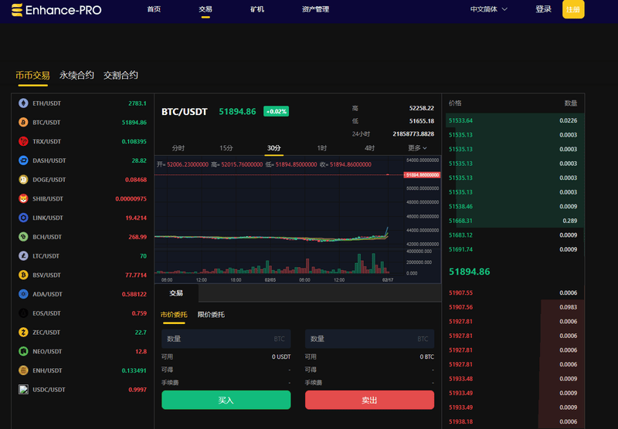
Task: Select the ZEC/USDT coin icon
Action: pyautogui.click(x=23, y=333)
